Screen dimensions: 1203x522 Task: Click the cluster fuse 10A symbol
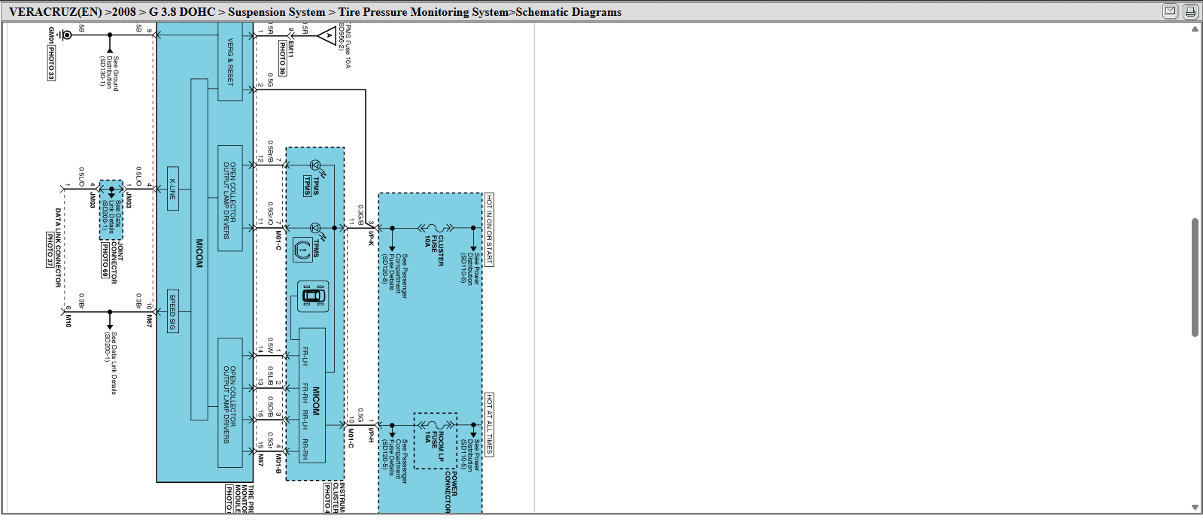tap(434, 228)
